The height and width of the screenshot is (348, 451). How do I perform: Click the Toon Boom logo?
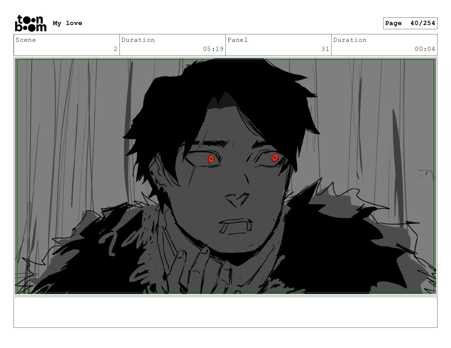(30, 23)
